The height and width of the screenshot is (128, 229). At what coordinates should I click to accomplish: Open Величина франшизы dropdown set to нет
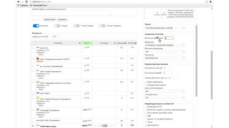click(165, 52)
